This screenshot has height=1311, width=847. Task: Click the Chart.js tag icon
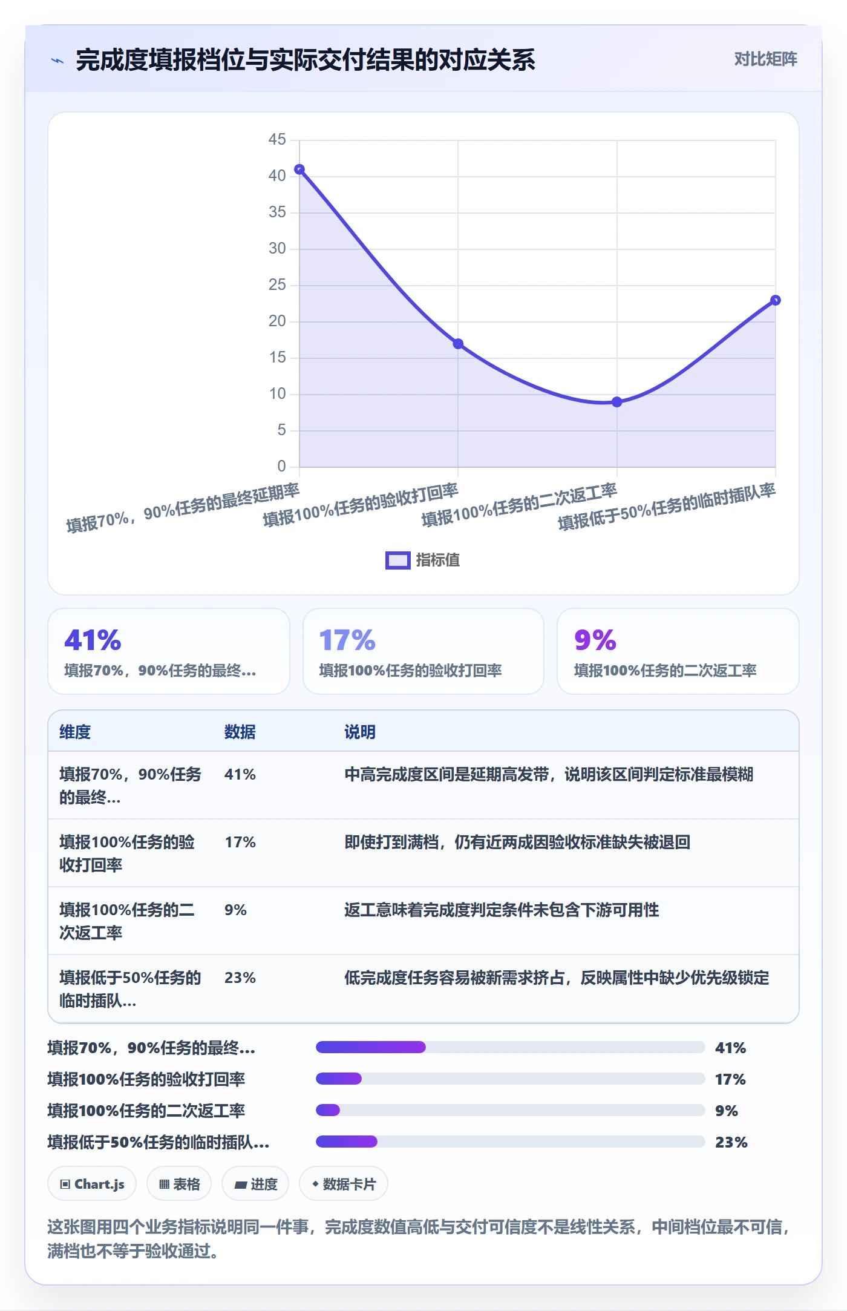pyautogui.click(x=65, y=1184)
